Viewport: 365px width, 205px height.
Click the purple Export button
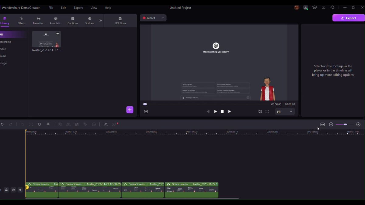point(349,18)
